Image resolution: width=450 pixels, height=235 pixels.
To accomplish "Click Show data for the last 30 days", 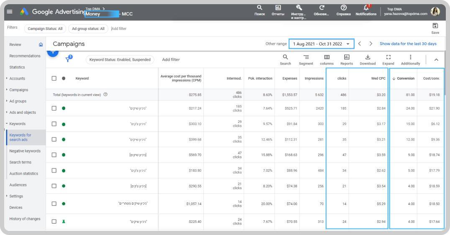I will click(408, 44).
